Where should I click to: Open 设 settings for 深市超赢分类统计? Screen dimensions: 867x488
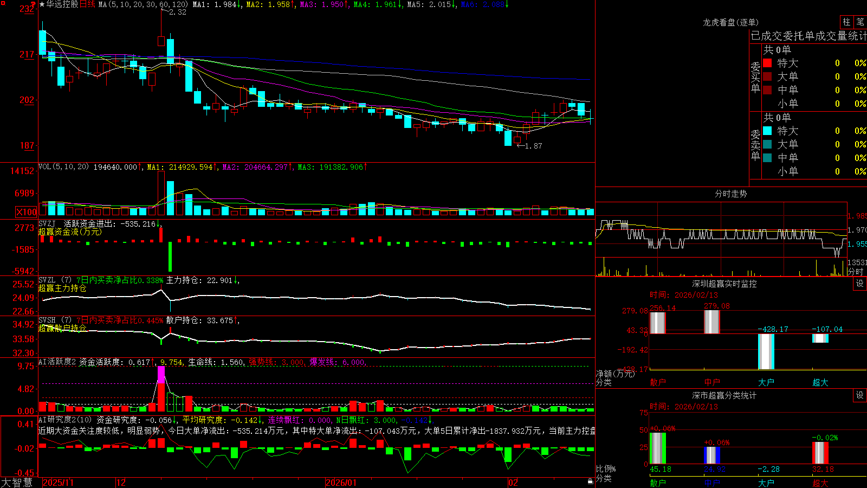(x=860, y=395)
